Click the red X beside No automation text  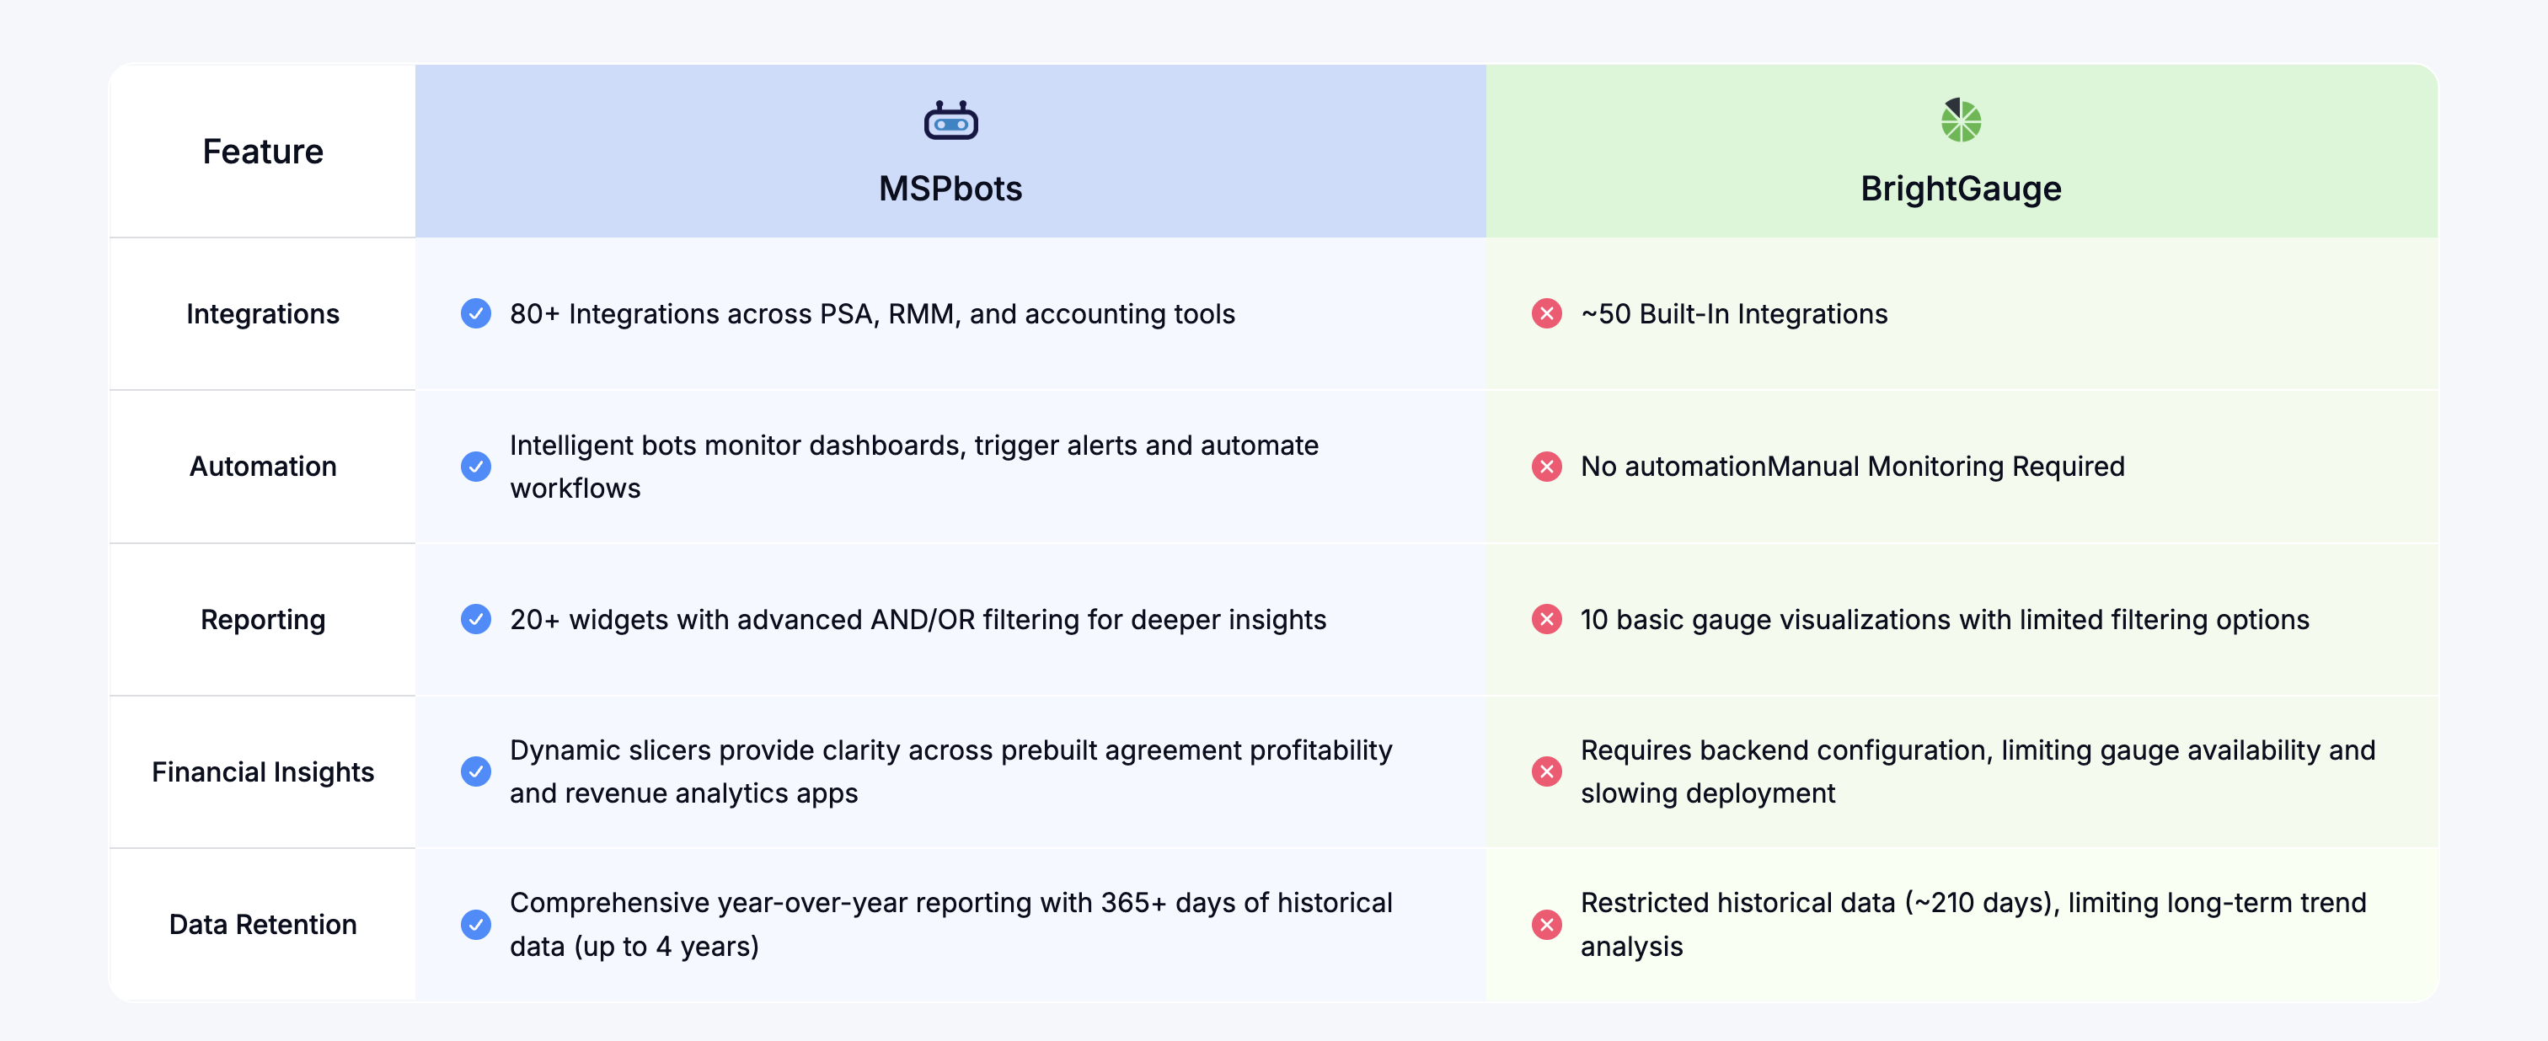[1547, 467]
